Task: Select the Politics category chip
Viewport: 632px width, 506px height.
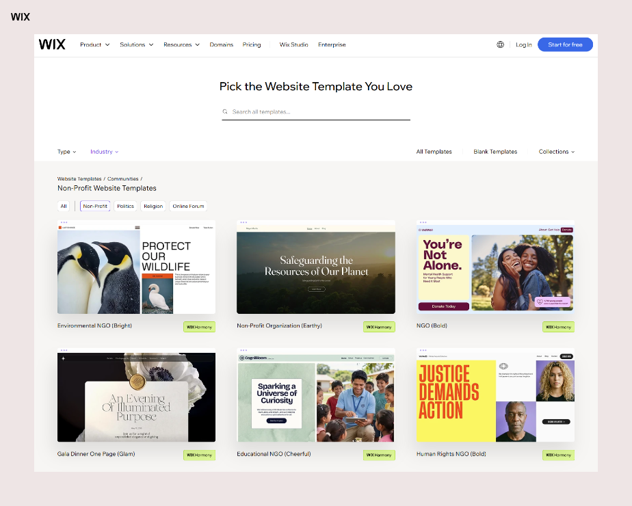Action: click(125, 206)
